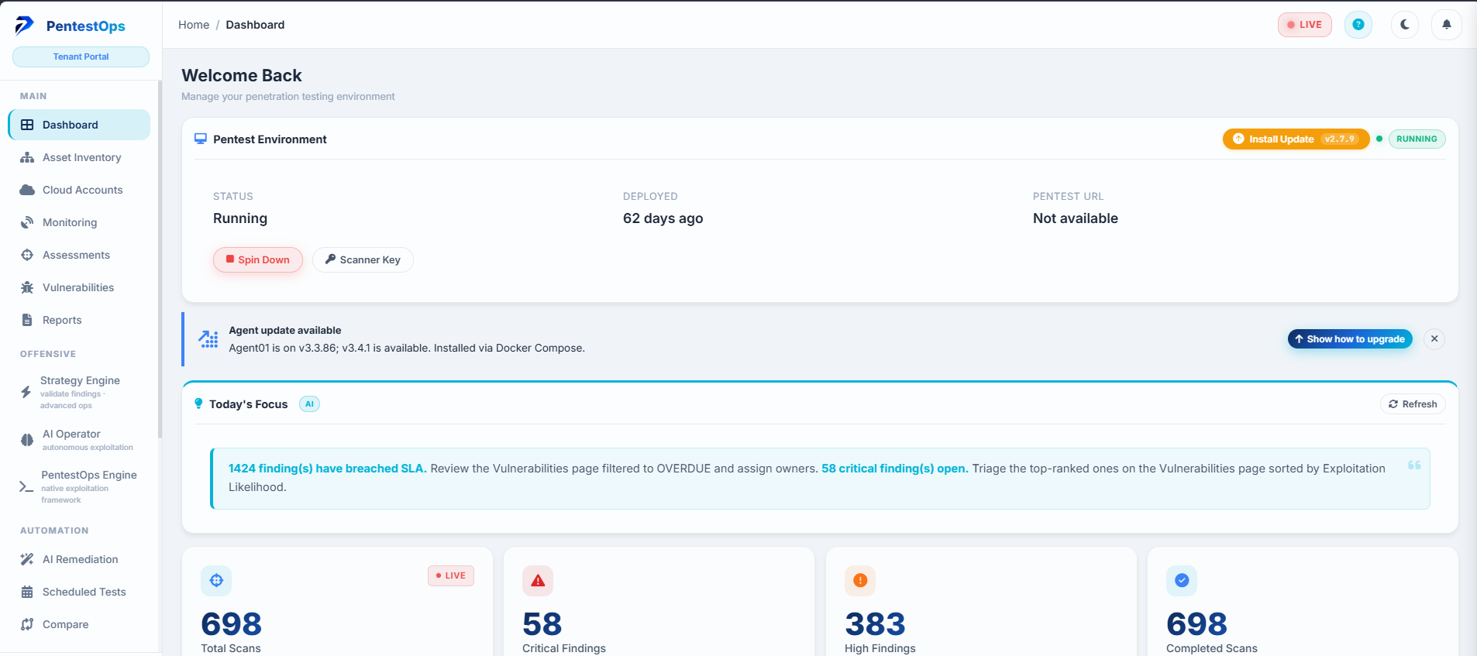This screenshot has height=656, width=1477.
Task: Open the Scanner Key button
Action: (x=363, y=259)
